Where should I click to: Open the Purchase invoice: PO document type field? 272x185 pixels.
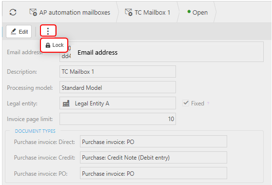pos(154,173)
